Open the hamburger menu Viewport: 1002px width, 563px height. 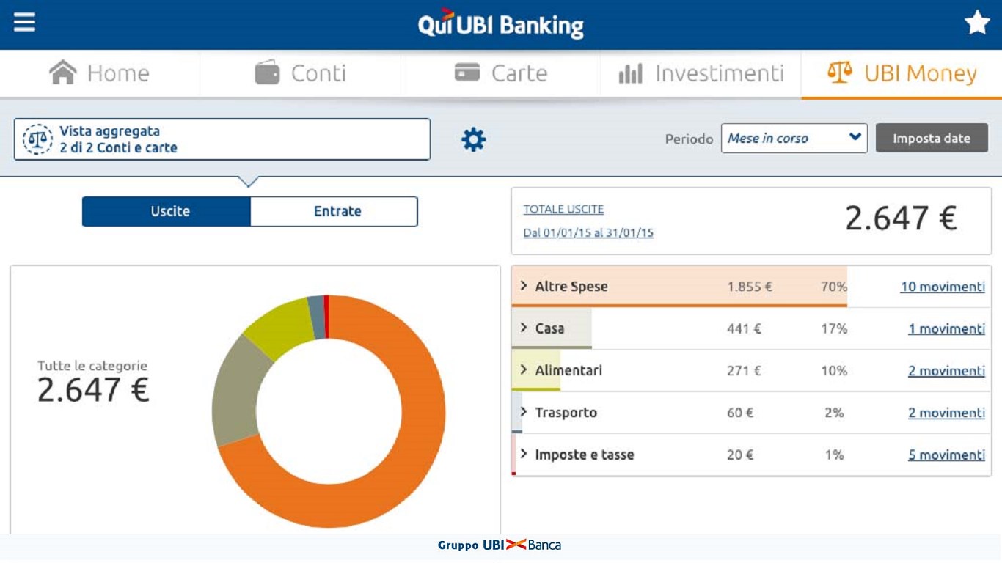click(x=24, y=22)
